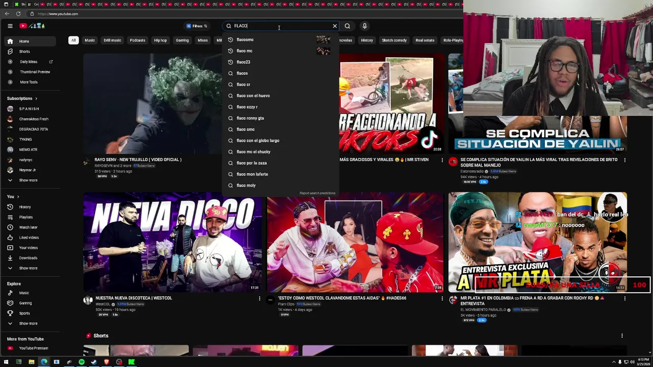Select the 'Hip hop' filter chip
This screenshot has height=367, width=653.
click(x=160, y=40)
